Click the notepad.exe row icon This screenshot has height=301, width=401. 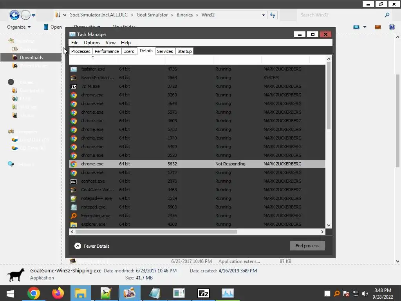(x=74, y=207)
